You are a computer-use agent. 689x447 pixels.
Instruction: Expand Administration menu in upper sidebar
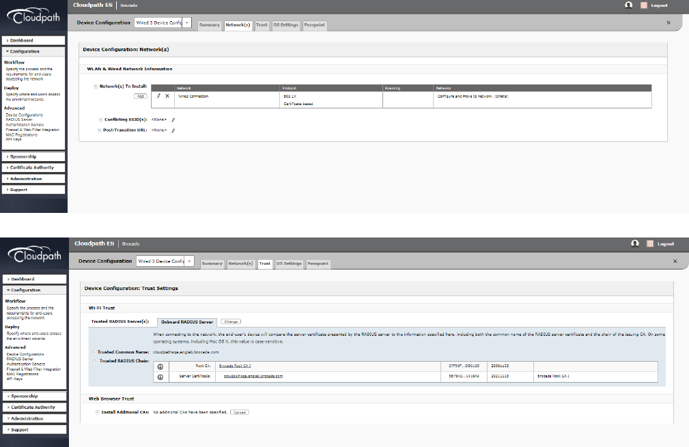(33, 179)
